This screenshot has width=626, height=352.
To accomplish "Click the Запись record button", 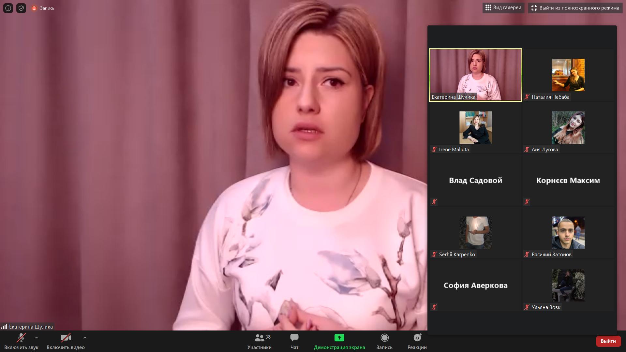I will (384, 341).
